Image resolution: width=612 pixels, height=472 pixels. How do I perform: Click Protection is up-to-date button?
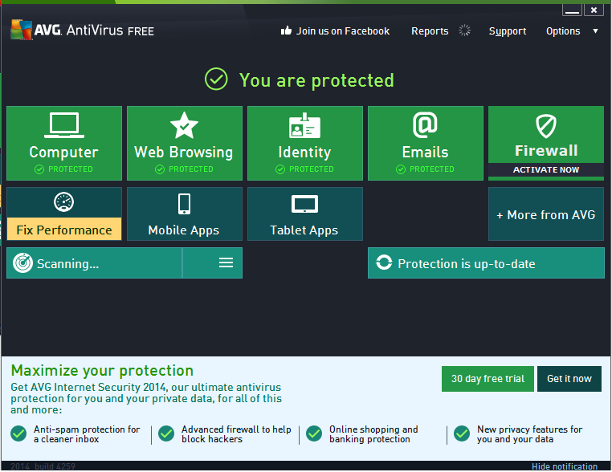(486, 263)
